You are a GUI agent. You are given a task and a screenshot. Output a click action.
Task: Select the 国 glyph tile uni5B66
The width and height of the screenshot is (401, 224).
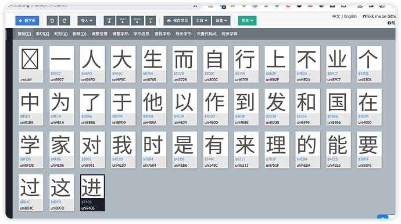[338, 107]
